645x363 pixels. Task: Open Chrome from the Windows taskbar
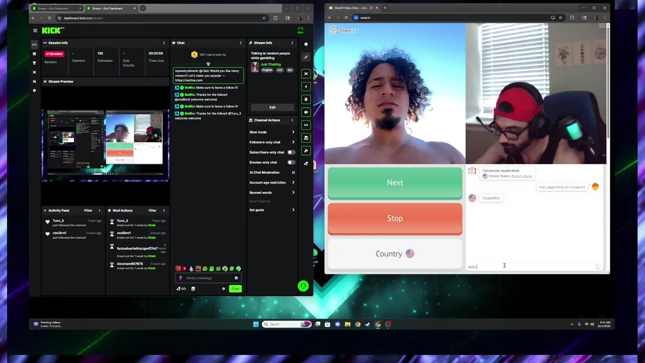pyautogui.click(x=358, y=324)
